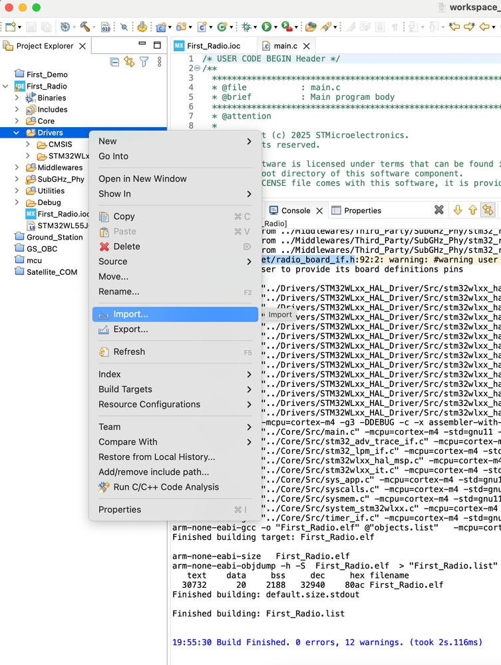Jump to previous console item up arrow
Viewport: 501px width, 665px height.
(472, 210)
